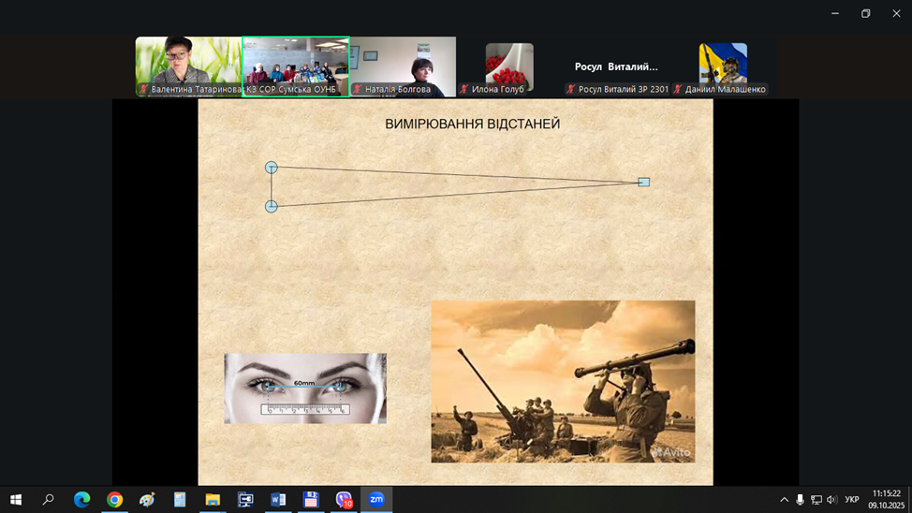This screenshot has height=513, width=912.
Task: Select Валентина Татаринова's video tile
Action: coord(188,66)
